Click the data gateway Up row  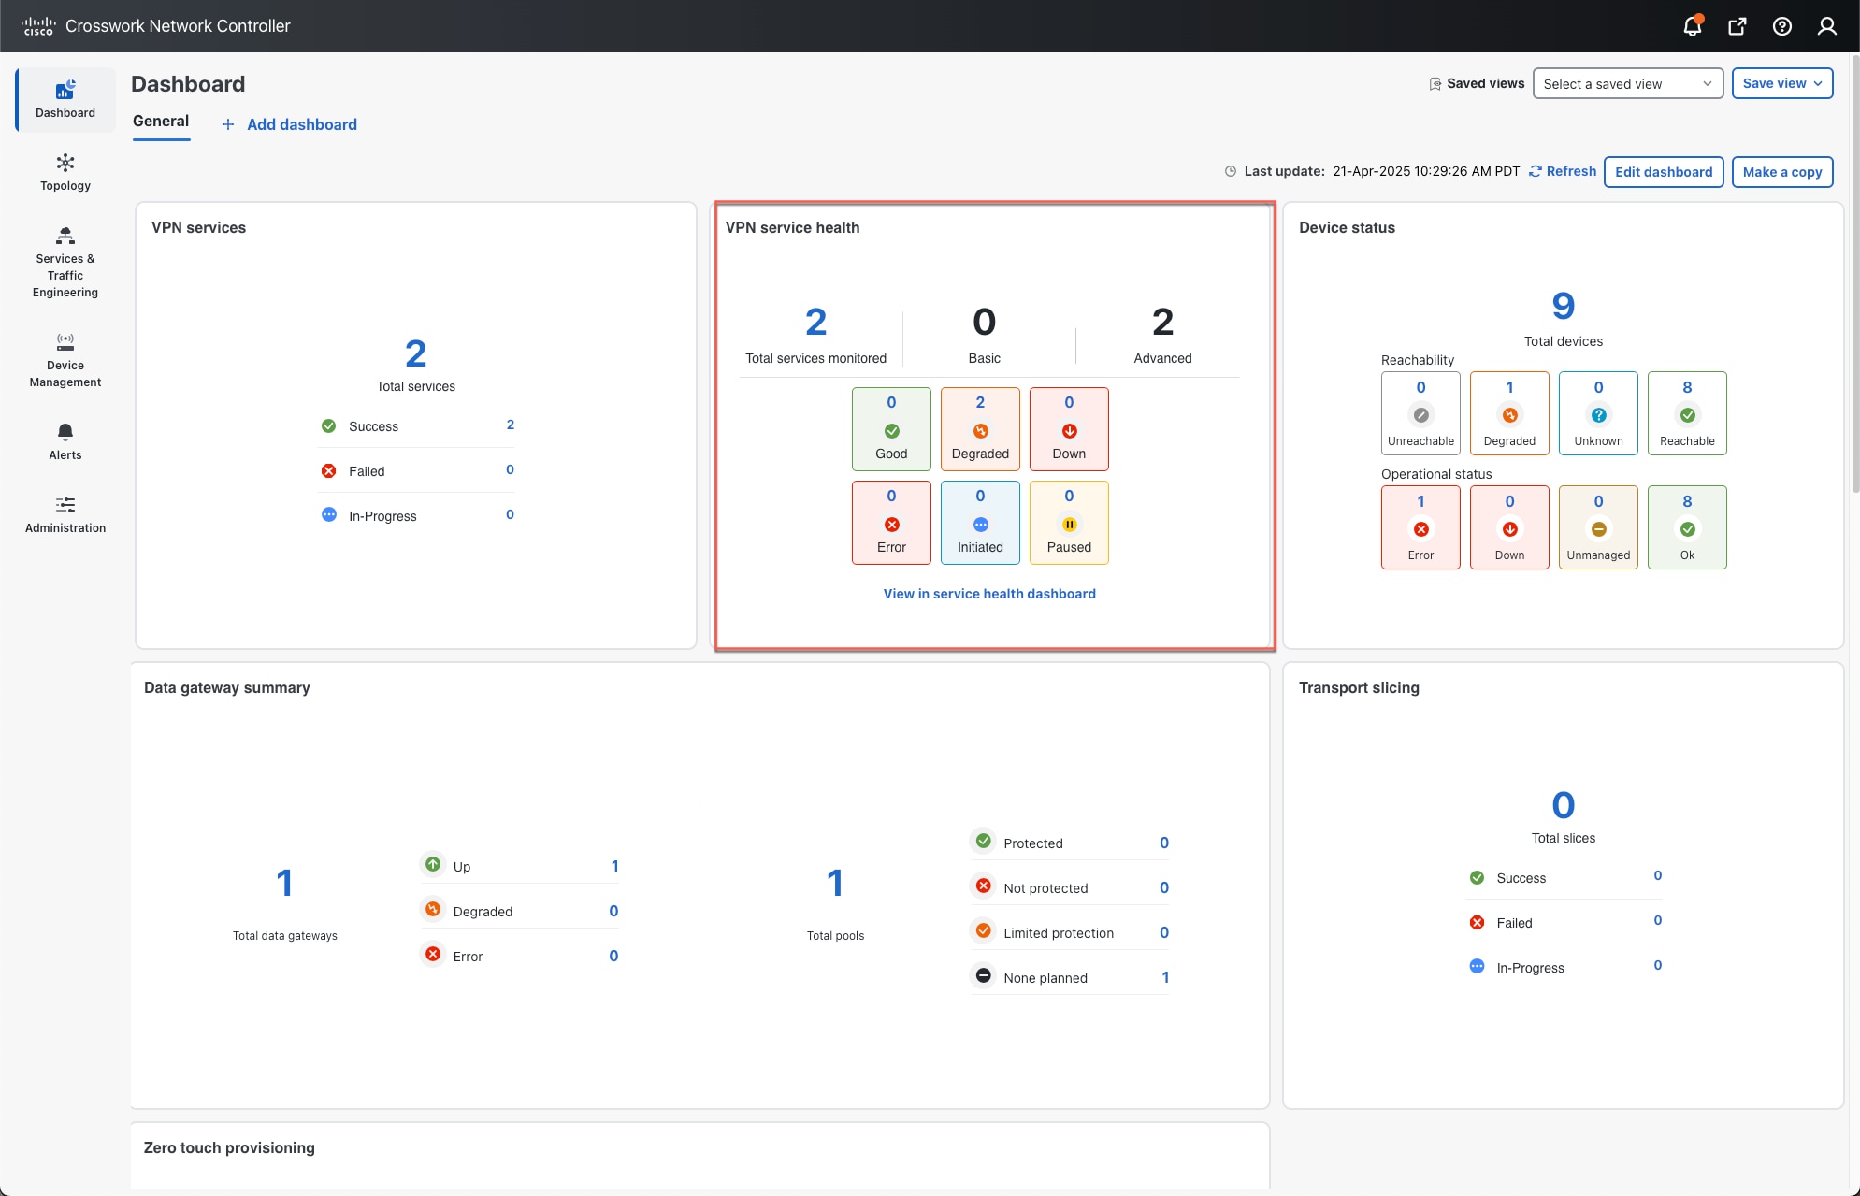pyautogui.click(x=520, y=866)
